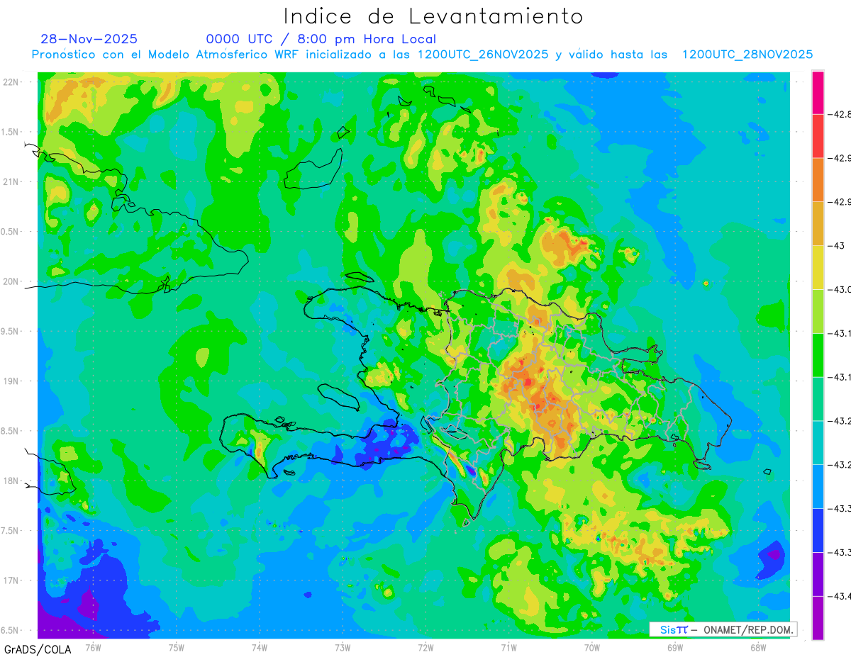851x657 pixels.
Task: Click the "74W" longitude label
Action: [260, 647]
